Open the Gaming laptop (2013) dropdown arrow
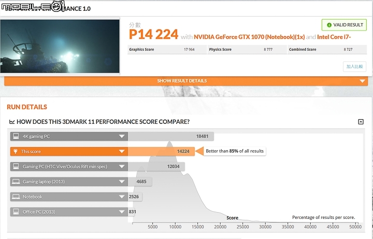The width and height of the screenshot is (373, 239). click(x=122, y=182)
